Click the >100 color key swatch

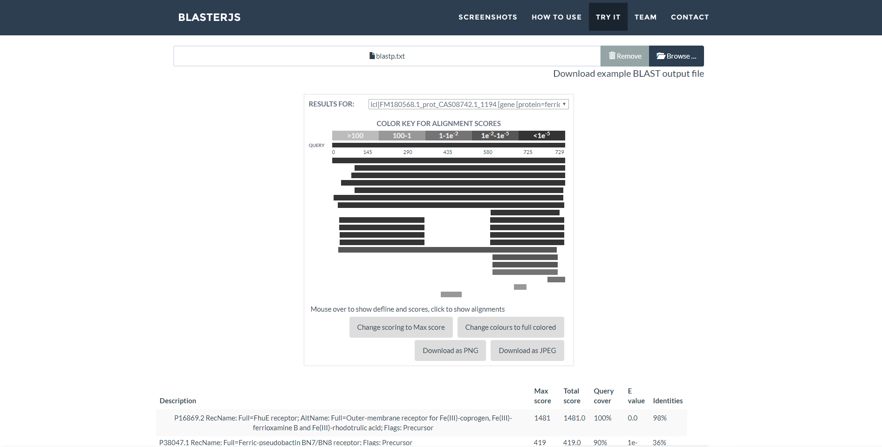click(355, 136)
